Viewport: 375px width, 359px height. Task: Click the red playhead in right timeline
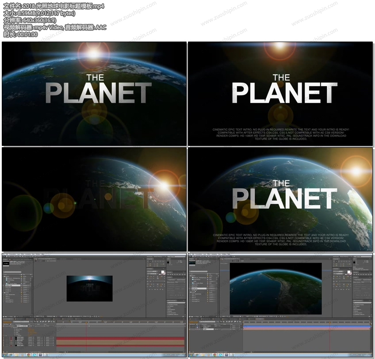pos(329,323)
